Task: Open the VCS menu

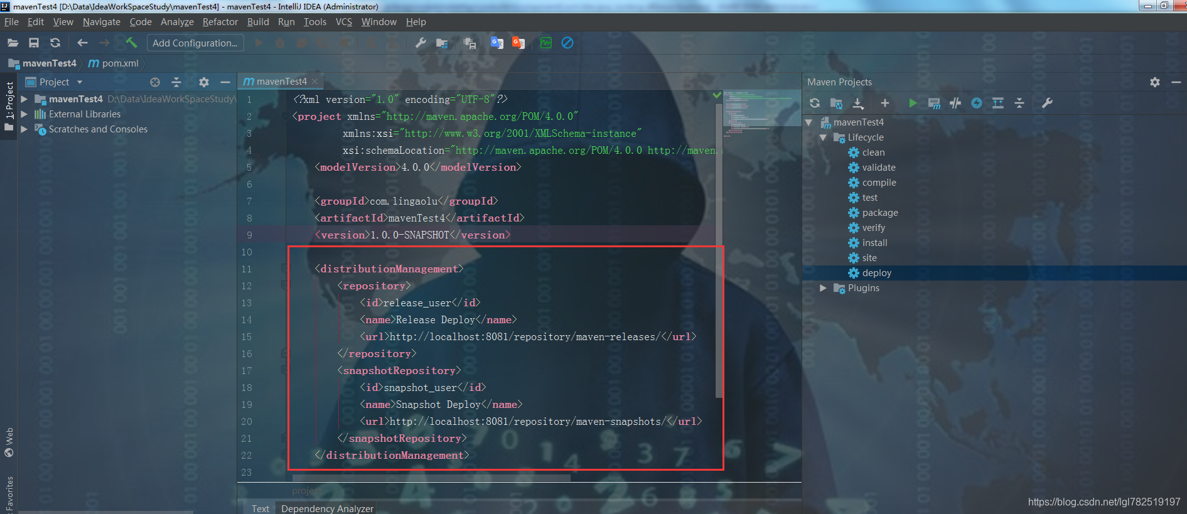Action: click(344, 22)
